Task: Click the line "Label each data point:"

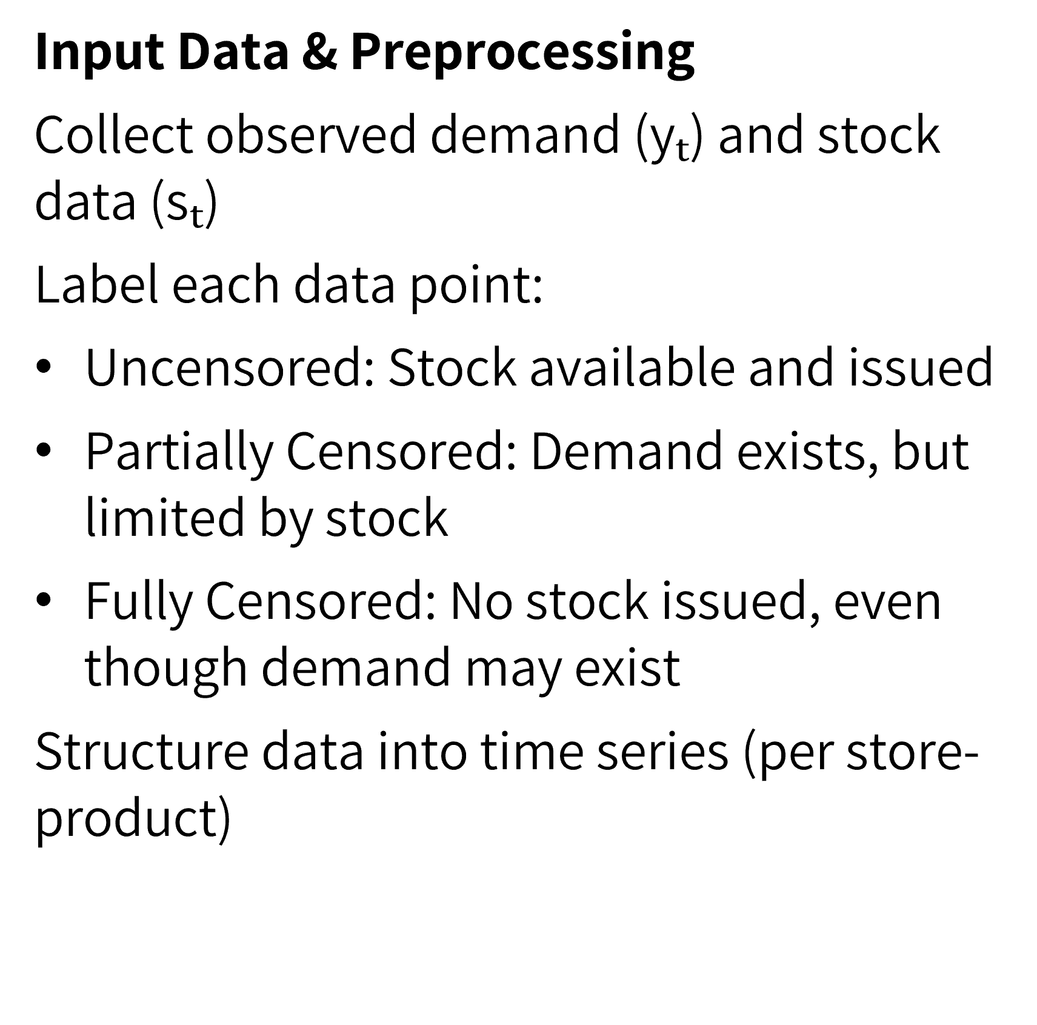Action: (288, 285)
